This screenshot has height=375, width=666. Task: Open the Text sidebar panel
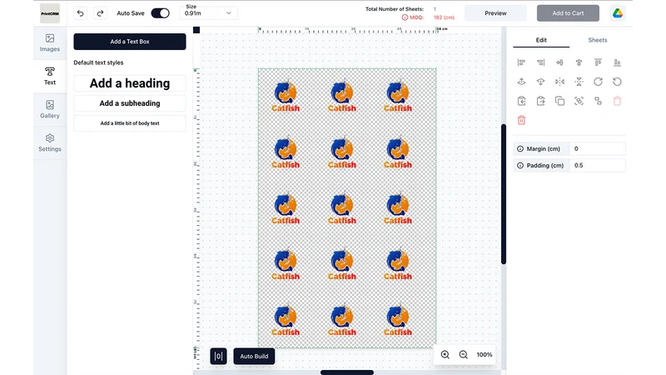coord(50,76)
